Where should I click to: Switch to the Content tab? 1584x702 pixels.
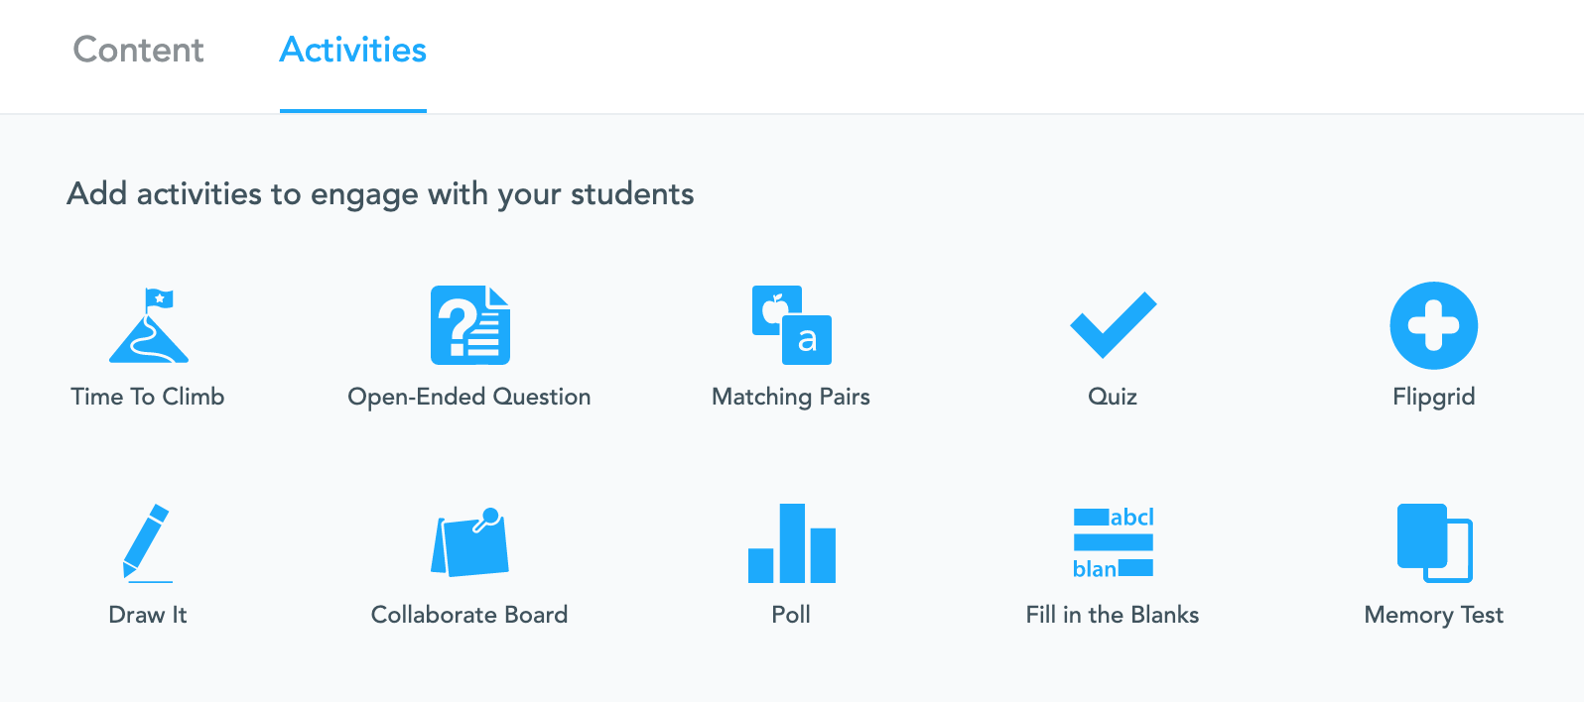[x=138, y=50]
